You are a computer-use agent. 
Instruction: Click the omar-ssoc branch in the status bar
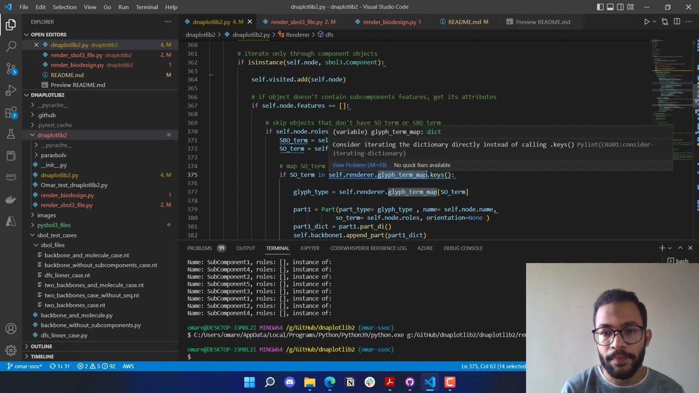(x=25, y=366)
